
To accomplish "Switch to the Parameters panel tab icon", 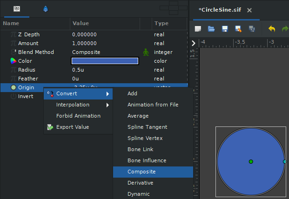I will pyautogui.click(x=17, y=9).
